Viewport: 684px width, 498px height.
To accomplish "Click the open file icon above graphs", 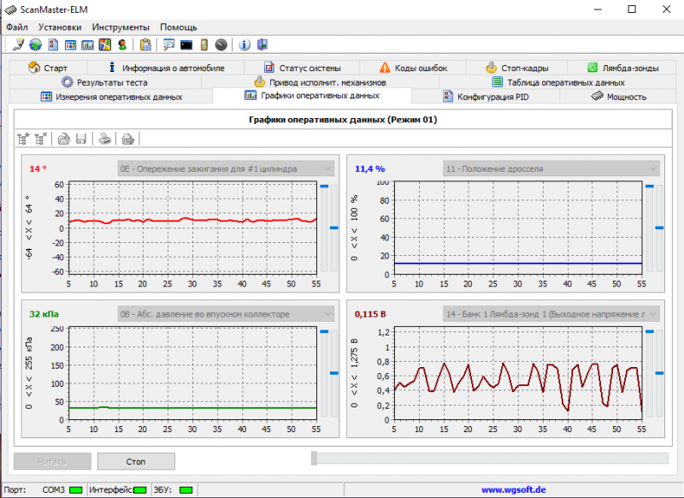I will click(x=62, y=138).
